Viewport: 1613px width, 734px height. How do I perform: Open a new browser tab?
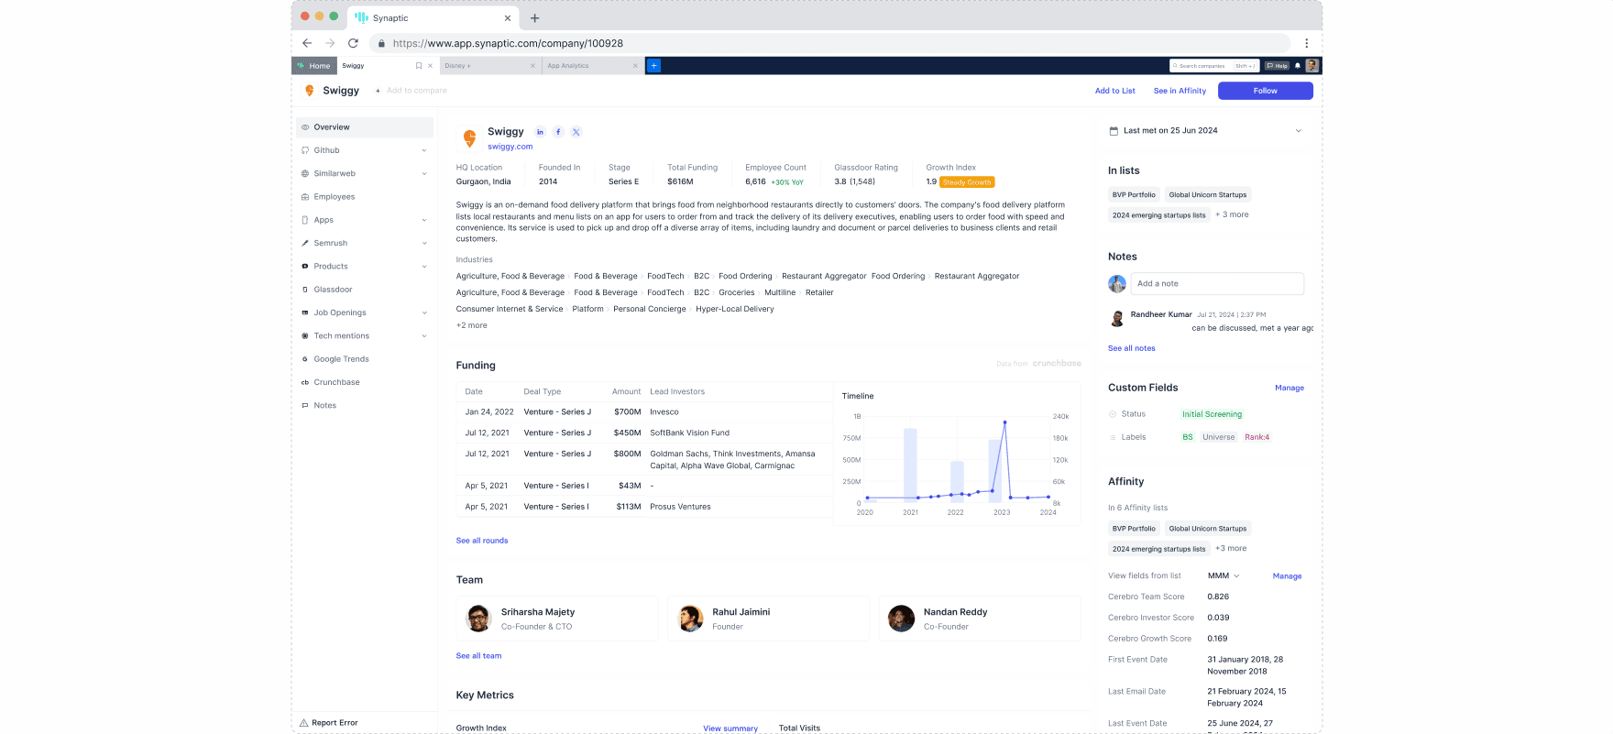[535, 18]
